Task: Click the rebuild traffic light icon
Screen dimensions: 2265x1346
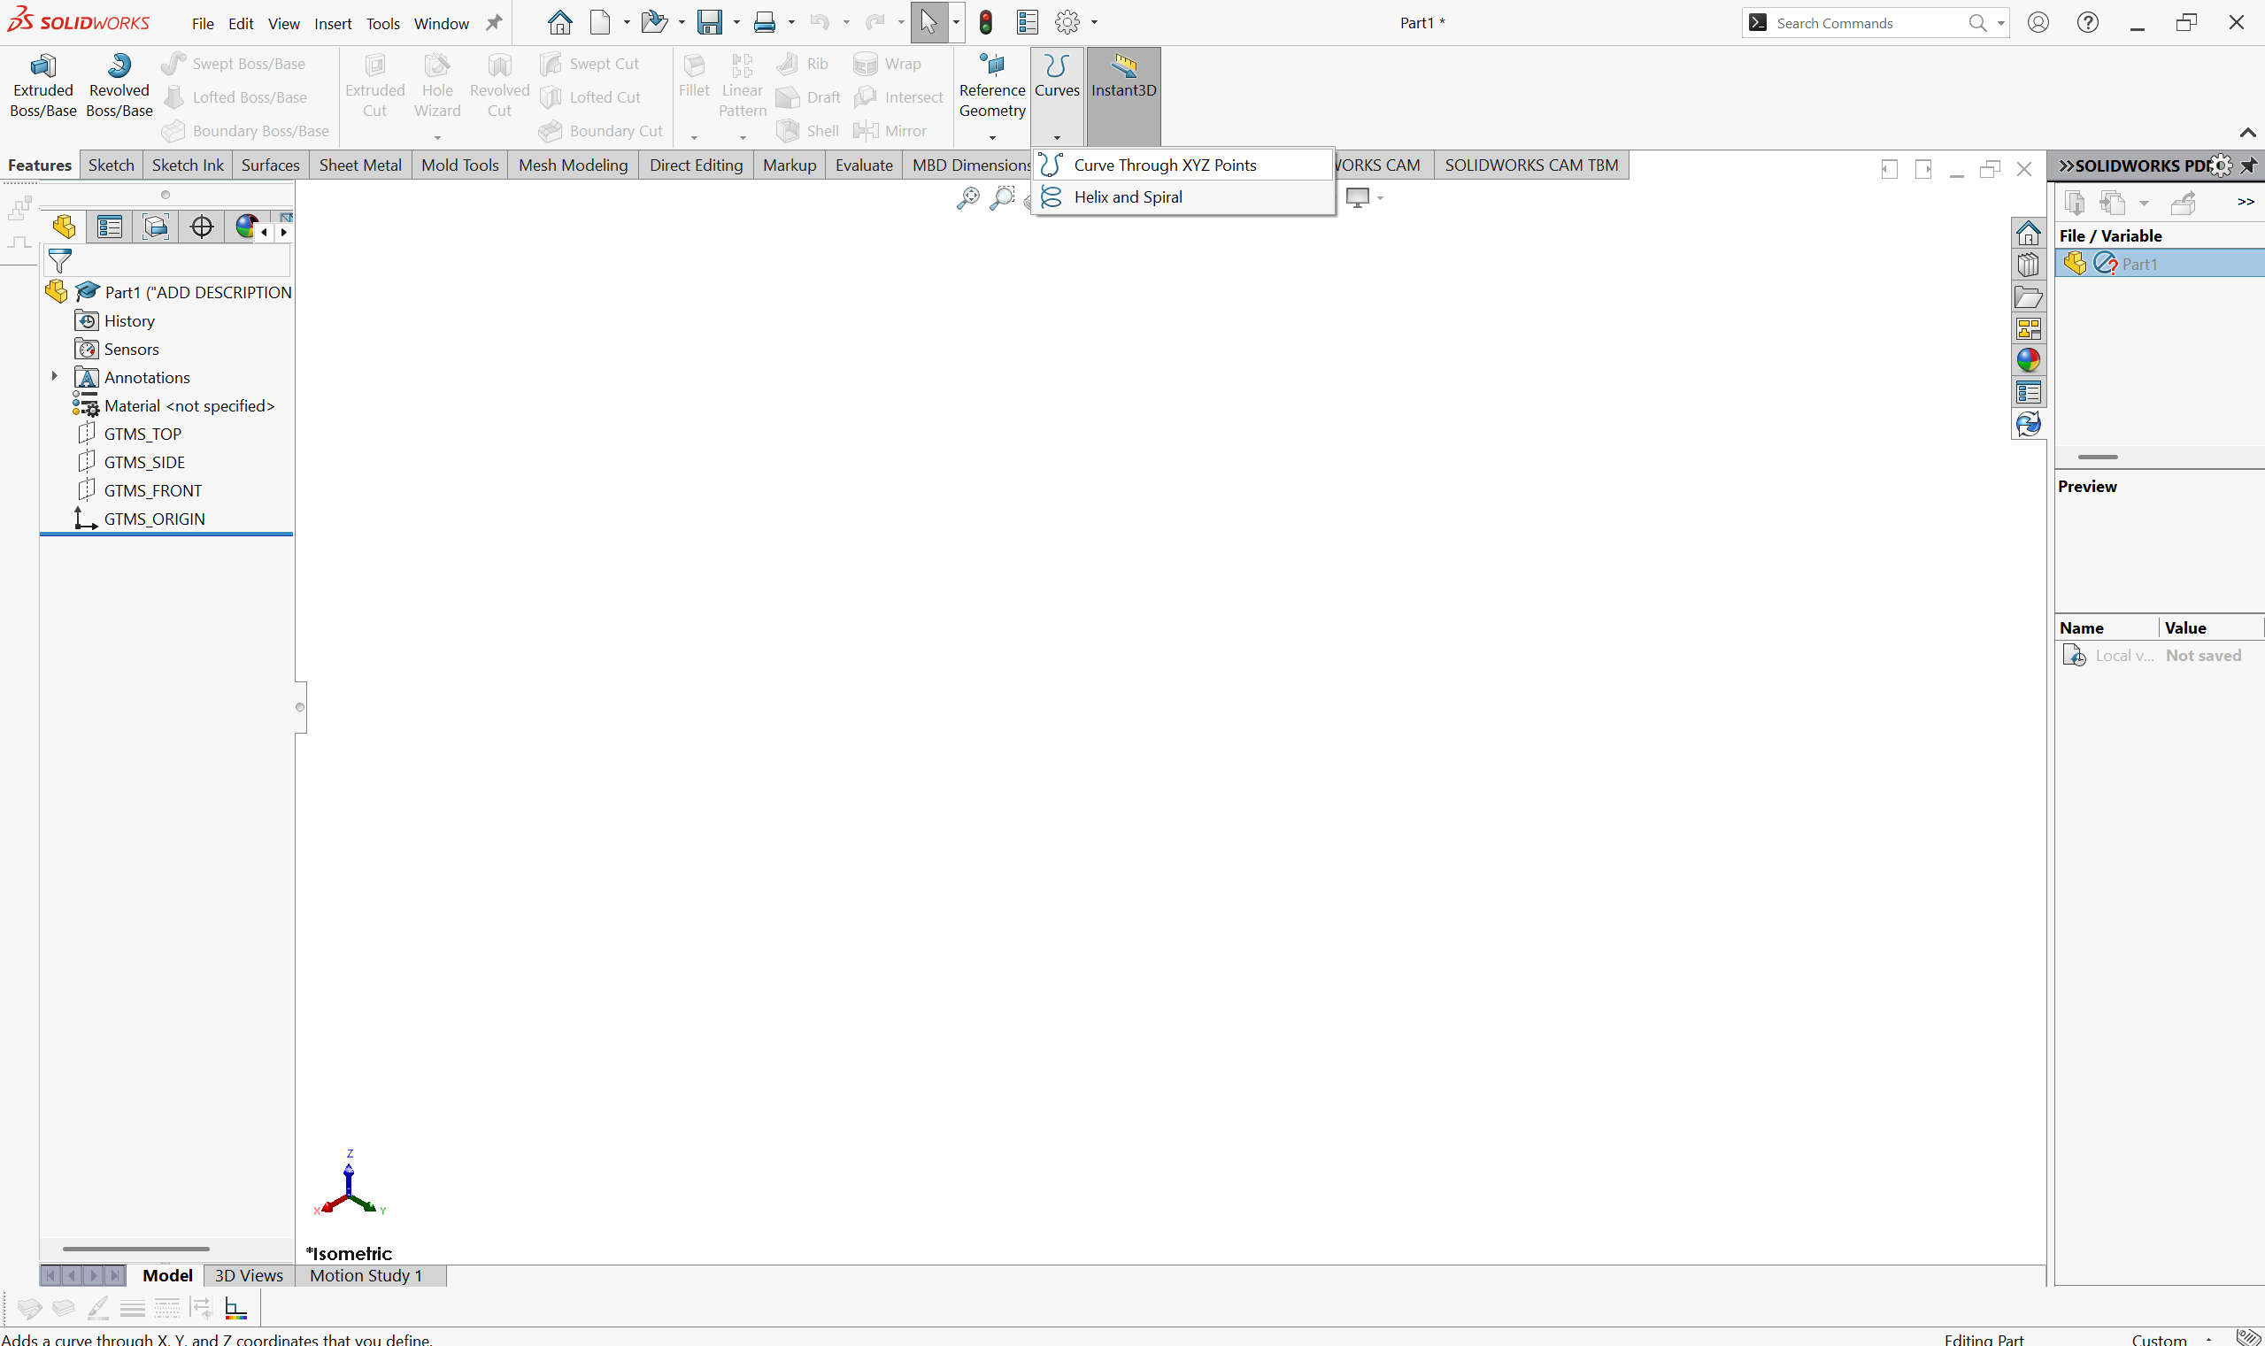Action: (985, 23)
